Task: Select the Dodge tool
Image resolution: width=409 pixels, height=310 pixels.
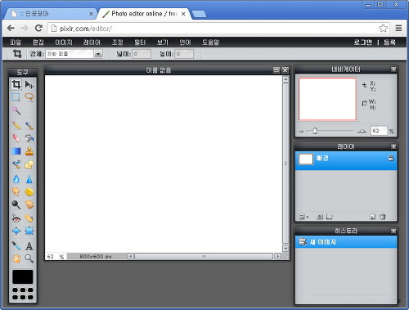Action: [16, 204]
